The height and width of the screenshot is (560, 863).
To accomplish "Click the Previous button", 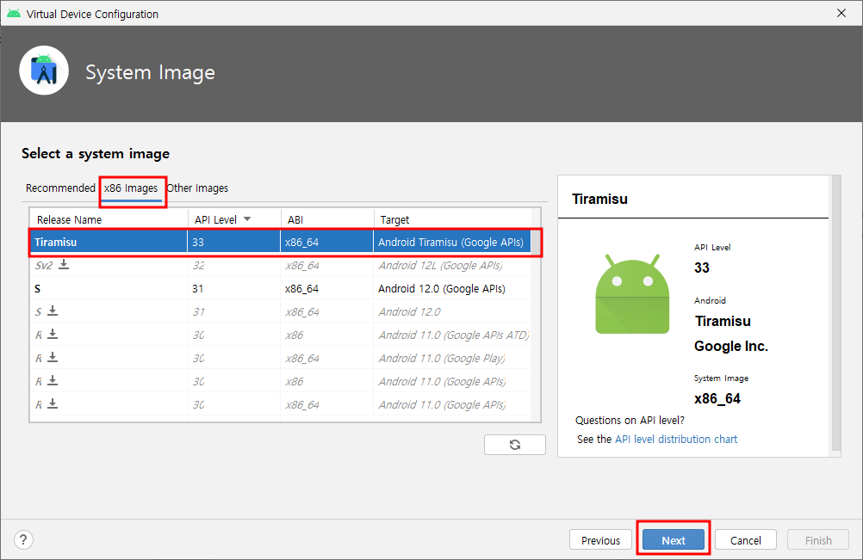I will click(x=600, y=540).
